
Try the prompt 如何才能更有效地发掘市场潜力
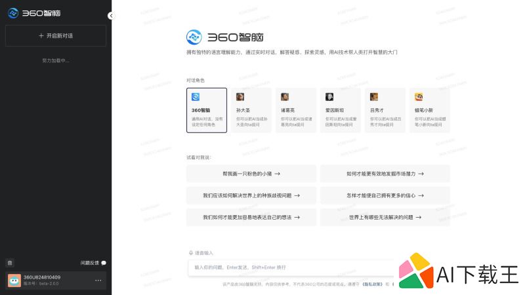[x=385, y=174]
